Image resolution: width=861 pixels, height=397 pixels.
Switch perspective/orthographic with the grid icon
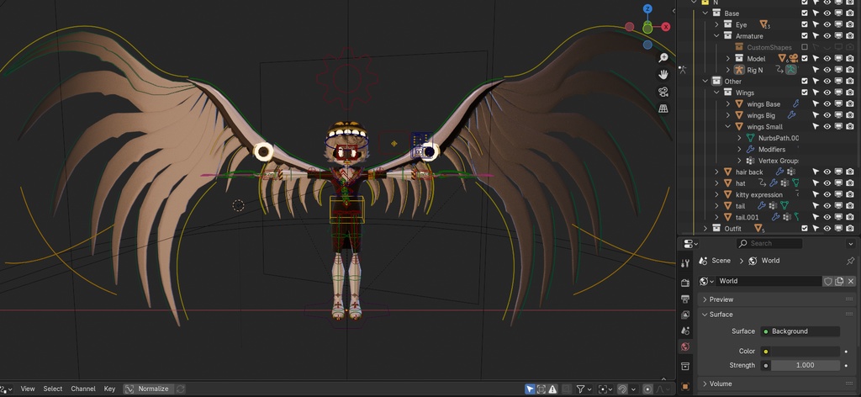[x=663, y=109]
